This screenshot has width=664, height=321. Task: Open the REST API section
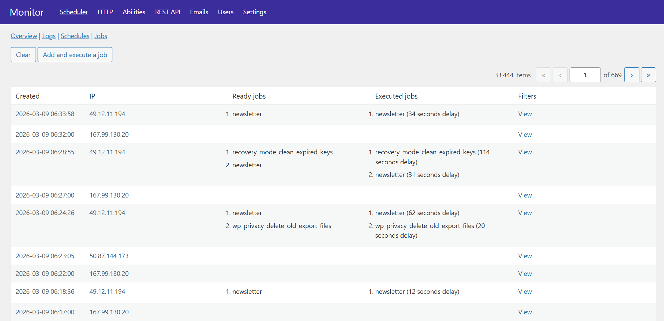point(168,12)
